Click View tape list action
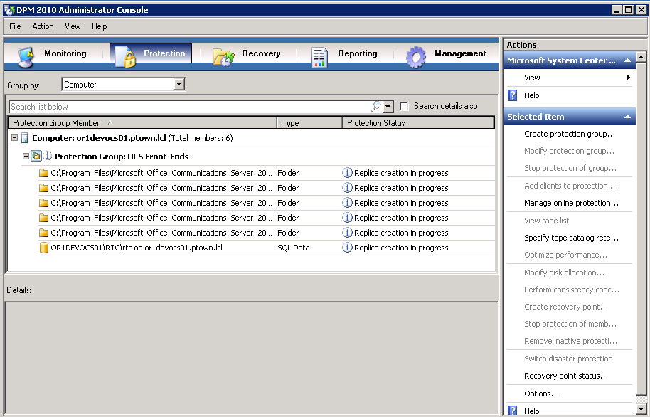This screenshot has width=650, height=417. (546, 221)
